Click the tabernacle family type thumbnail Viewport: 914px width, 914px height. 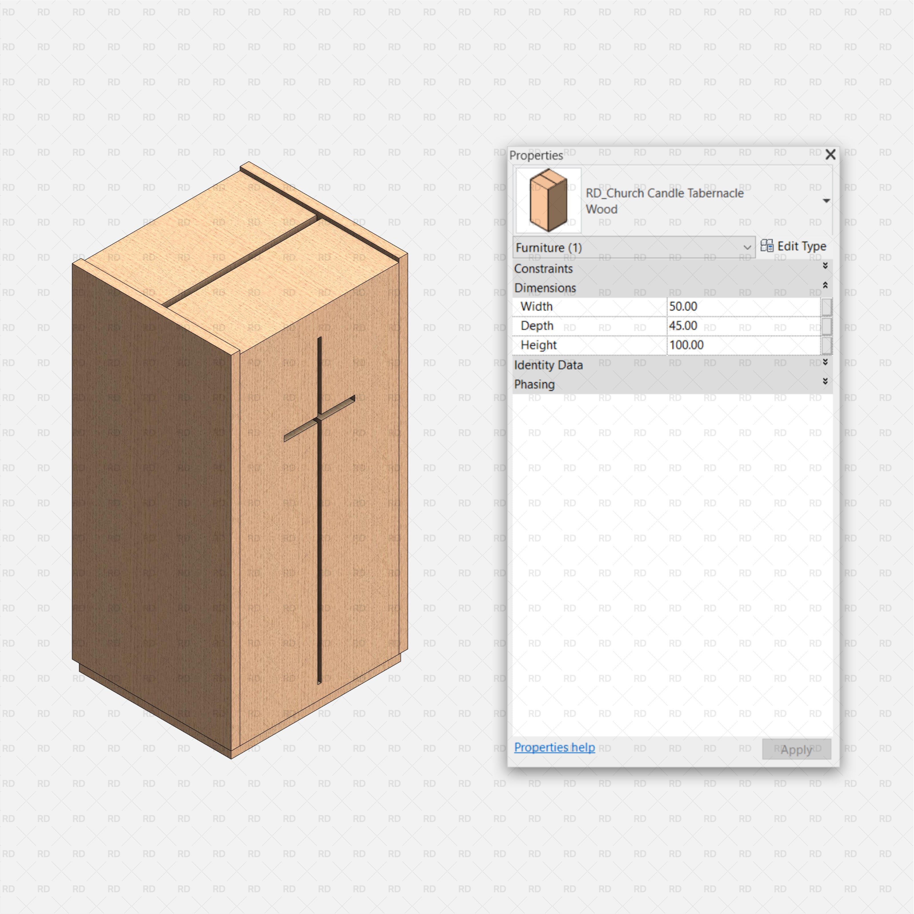point(548,200)
